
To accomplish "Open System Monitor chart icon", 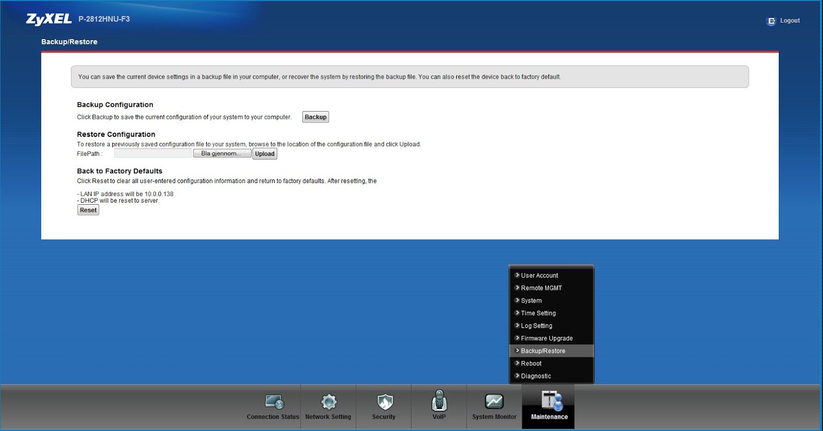I will tap(494, 402).
